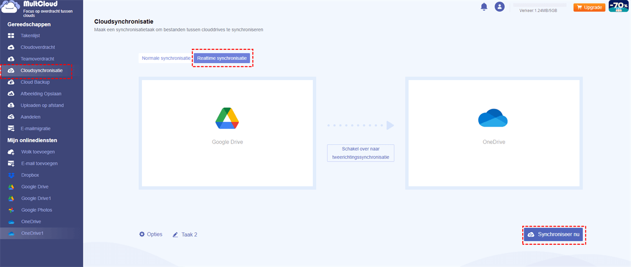Click the large OneDrive destination logo
This screenshot has height=267, width=631.
pos(493,118)
